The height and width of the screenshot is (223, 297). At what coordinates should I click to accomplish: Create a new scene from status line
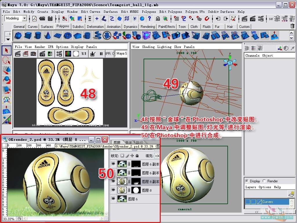(35, 19)
